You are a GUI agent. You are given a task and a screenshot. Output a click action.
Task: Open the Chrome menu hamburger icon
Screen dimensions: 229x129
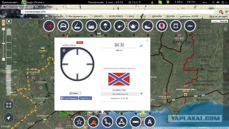pyautogui.click(x=226, y=12)
